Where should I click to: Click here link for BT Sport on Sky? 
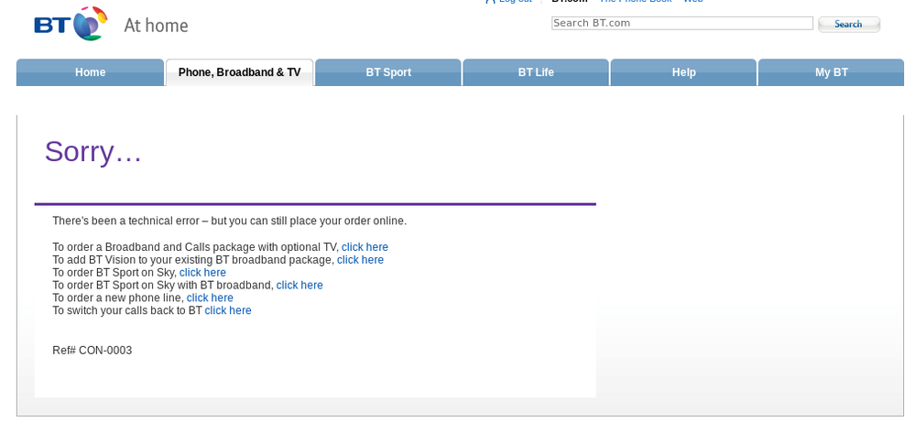202,273
